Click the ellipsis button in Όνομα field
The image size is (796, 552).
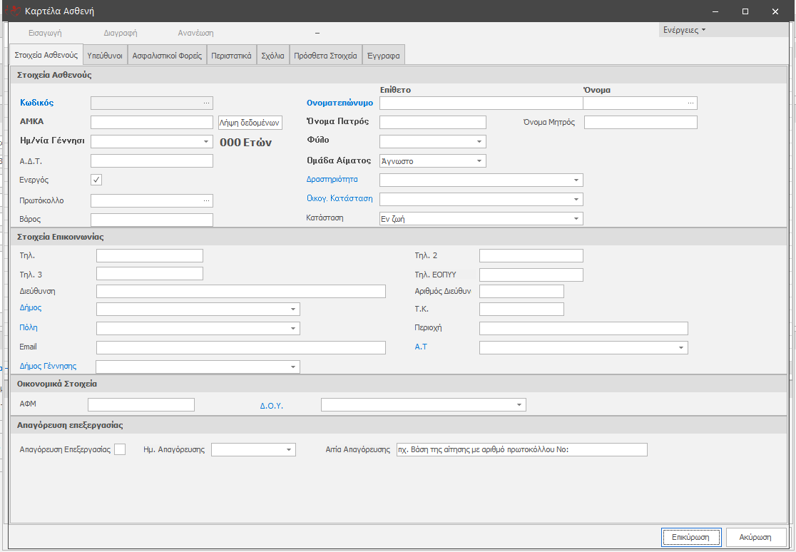coord(690,103)
